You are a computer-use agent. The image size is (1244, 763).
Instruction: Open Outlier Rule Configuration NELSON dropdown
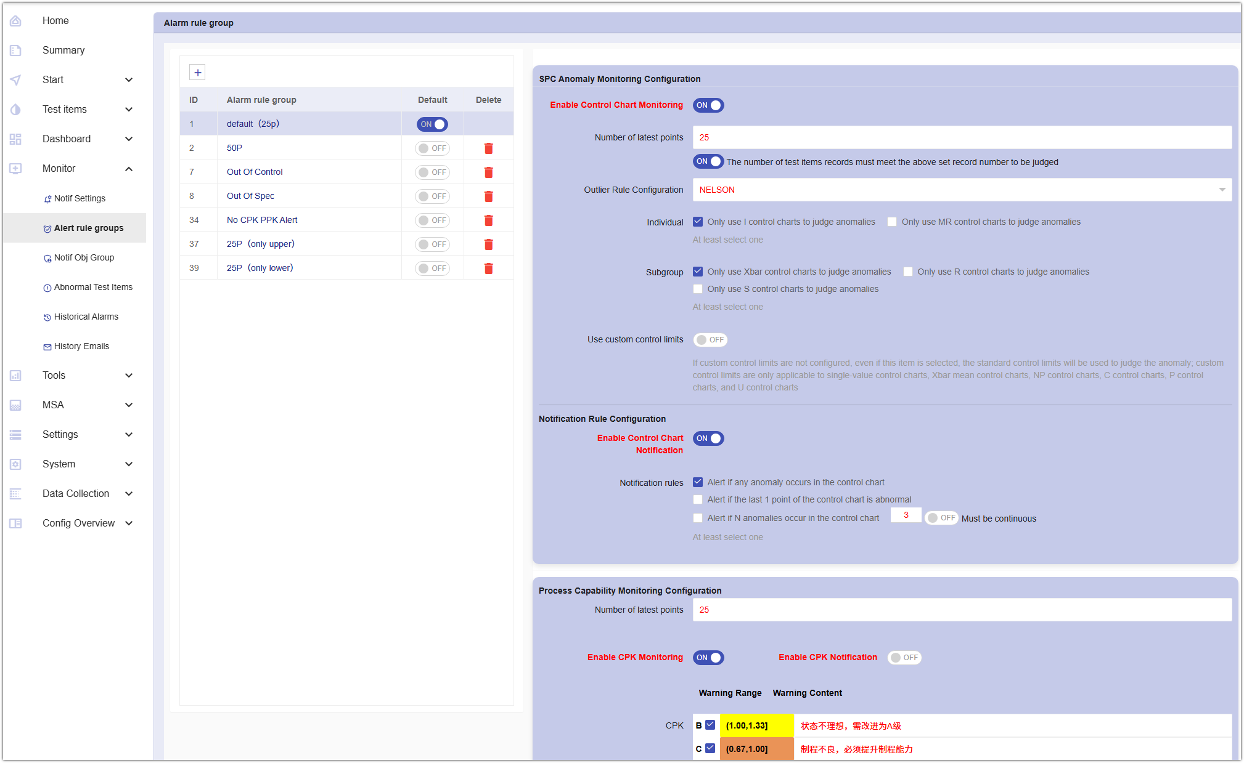(962, 190)
